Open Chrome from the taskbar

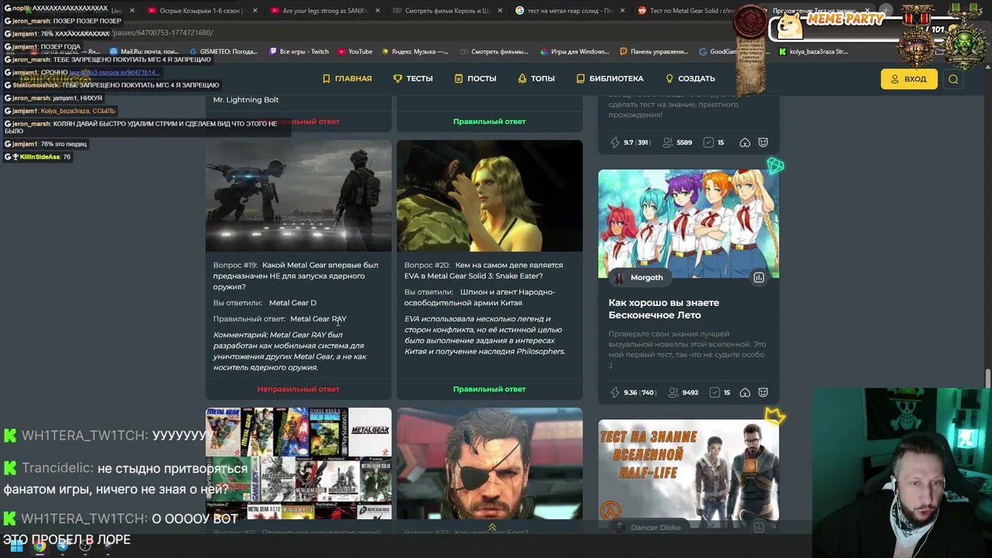(x=40, y=546)
